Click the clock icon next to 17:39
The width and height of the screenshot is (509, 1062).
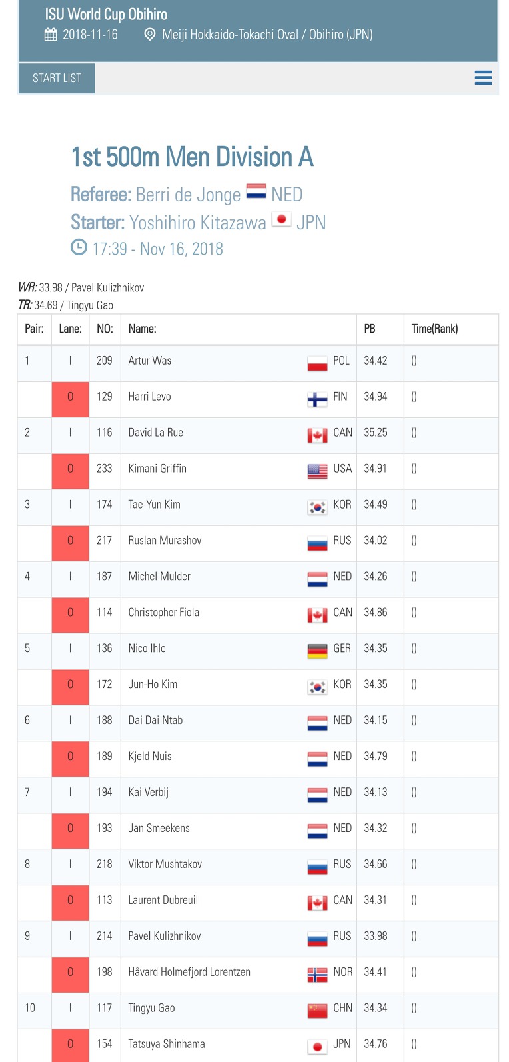(x=79, y=247)
